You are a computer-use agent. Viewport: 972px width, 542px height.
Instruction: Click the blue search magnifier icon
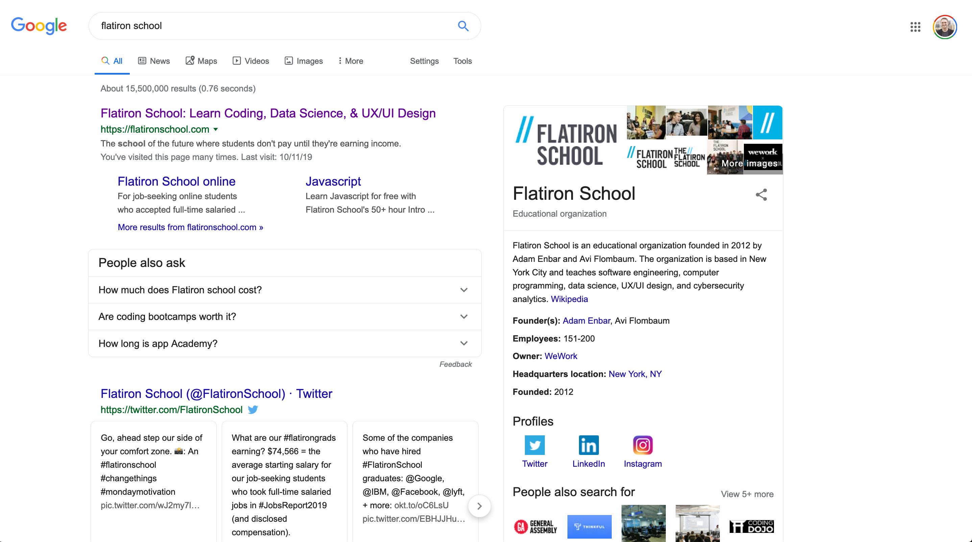pyautogui.click(x=463, y=26)
